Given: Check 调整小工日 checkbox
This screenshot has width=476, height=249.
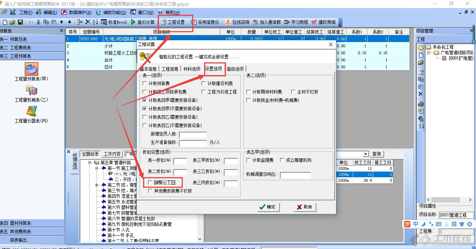Looking at the screenshot, I should point(150,182).
